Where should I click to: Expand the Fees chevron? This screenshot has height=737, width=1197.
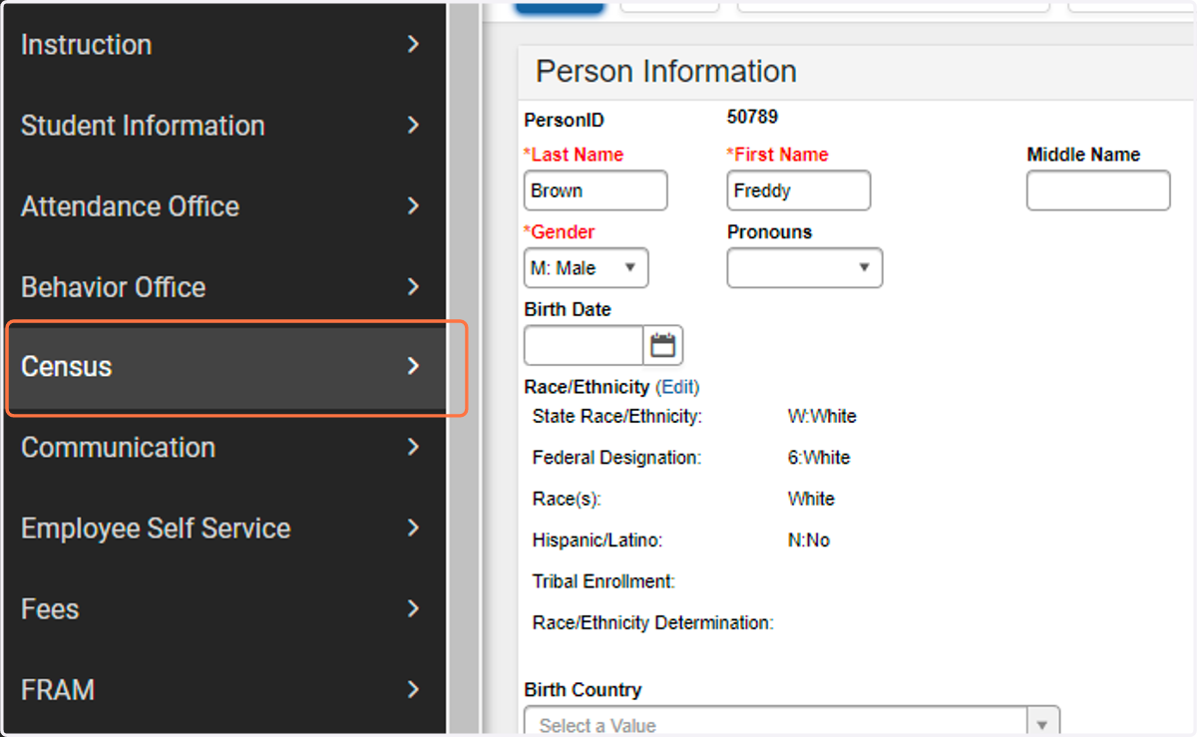point(414,608)
